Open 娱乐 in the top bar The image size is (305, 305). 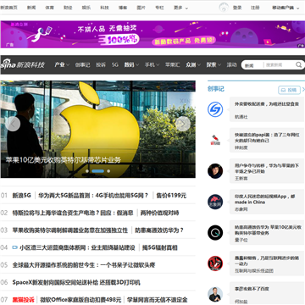click(x=86, y=8)
